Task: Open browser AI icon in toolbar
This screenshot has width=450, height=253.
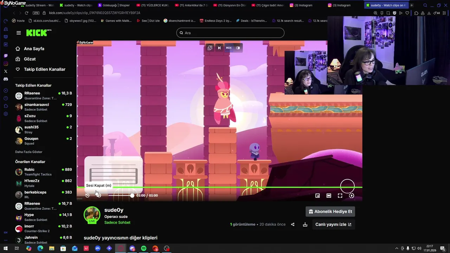Action: click(437, 13)
